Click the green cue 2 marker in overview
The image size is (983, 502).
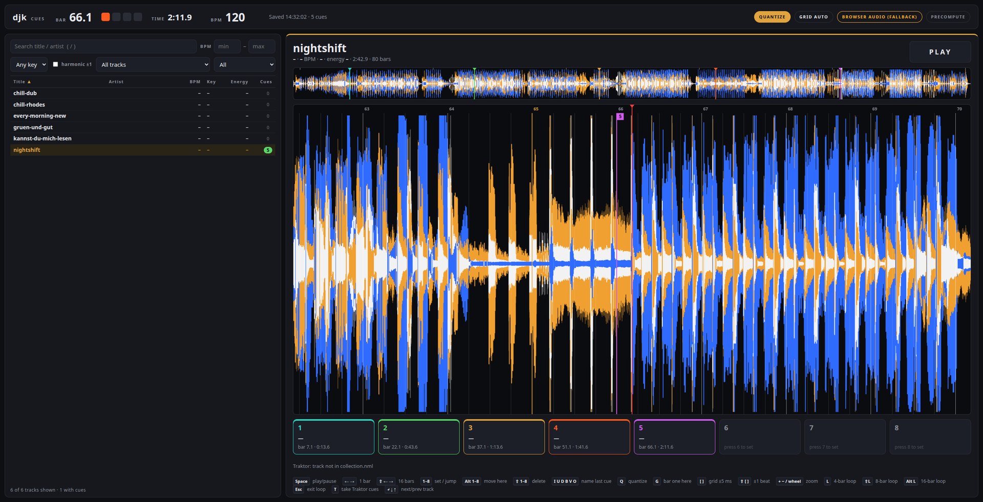pos(475,69)
